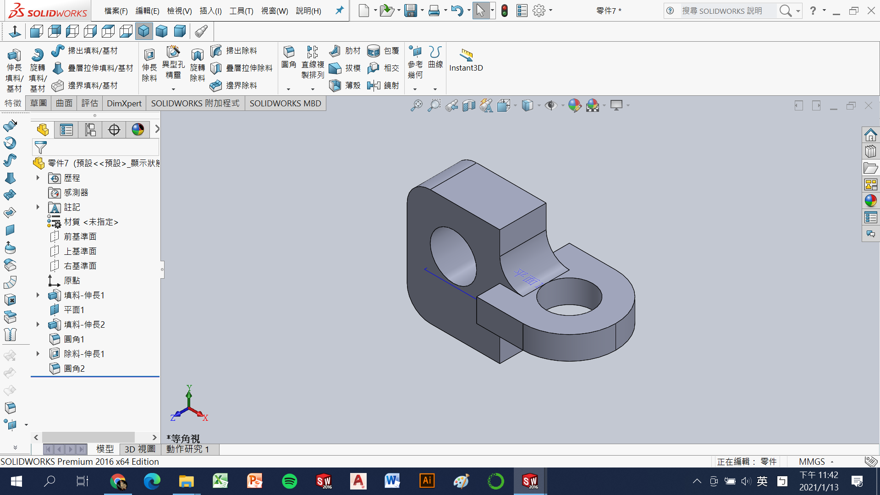
Task: Click the Extruded Boss/Base (伸長填料/基材) icon
Action: point(14,55)
